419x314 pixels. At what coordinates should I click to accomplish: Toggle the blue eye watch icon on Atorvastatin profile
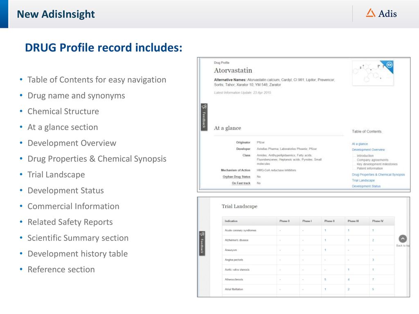[x=389, y=65]
